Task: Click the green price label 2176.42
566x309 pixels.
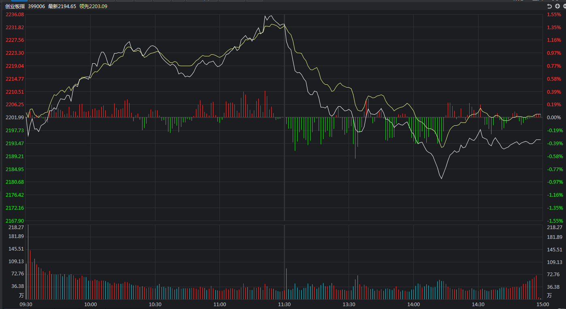Action: tap(15, 195)
